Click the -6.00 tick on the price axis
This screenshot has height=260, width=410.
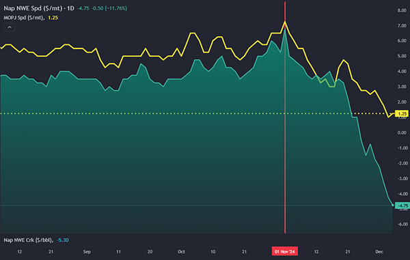tap(402, 225)
